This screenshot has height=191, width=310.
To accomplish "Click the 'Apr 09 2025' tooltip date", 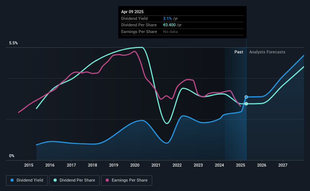I will (132, 12).
